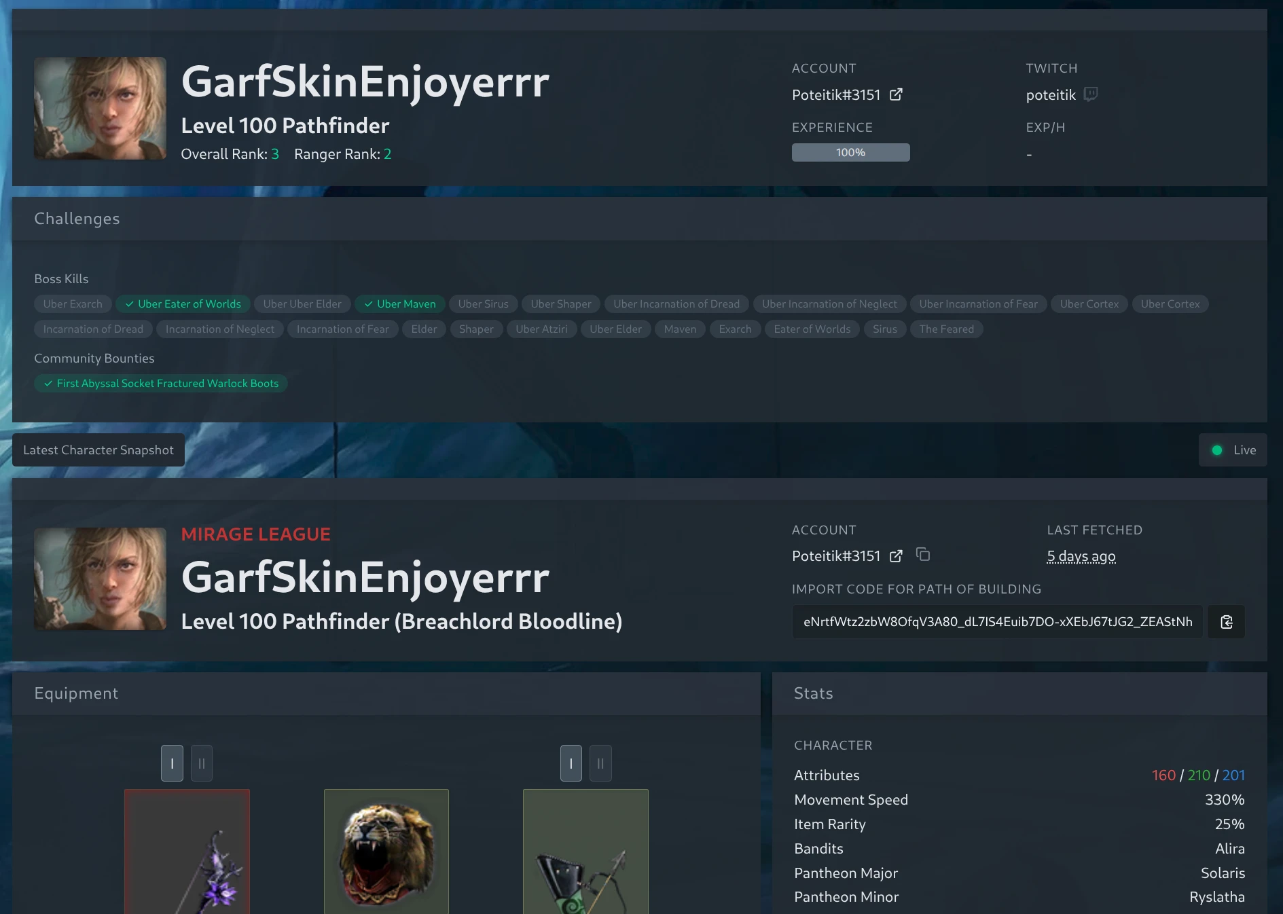Screen dimensions: 1283x914
Task: Click 'The Feared' boss kill badge
Action: pos(946,329)
